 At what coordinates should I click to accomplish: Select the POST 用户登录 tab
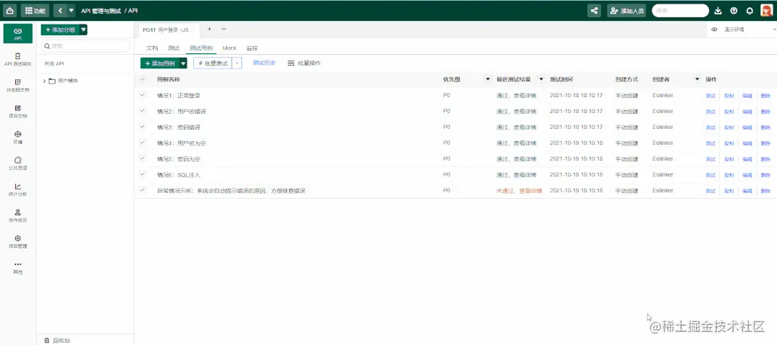click(168, 30)
